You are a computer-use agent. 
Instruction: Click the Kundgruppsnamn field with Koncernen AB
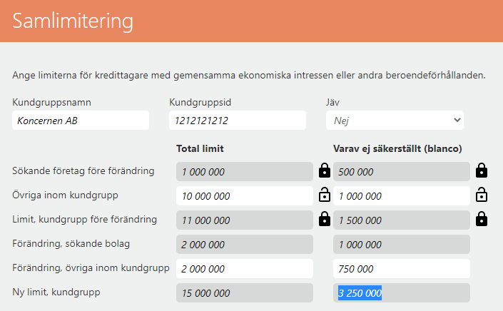click(81, 121)
